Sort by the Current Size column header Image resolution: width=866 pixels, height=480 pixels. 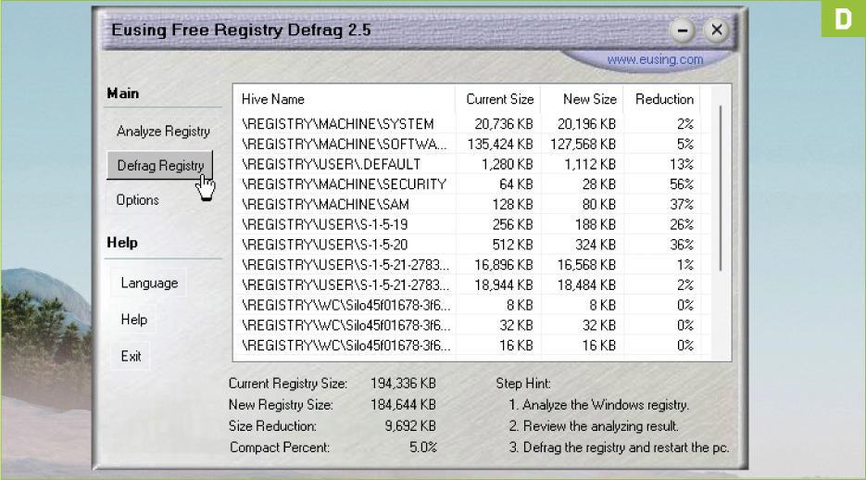tap(498, 99)
